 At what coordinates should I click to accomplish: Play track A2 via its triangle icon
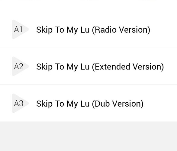(x=20, y=66)
